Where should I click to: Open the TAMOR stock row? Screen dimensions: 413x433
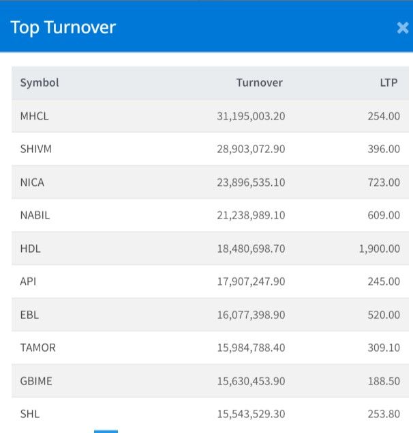[x=38, y=348]
